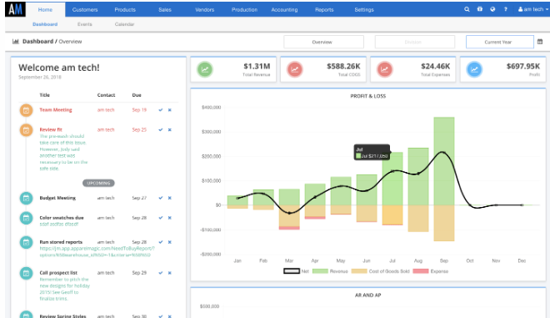
Task: Open the Settings menu
Action: (x=364, y=9)
